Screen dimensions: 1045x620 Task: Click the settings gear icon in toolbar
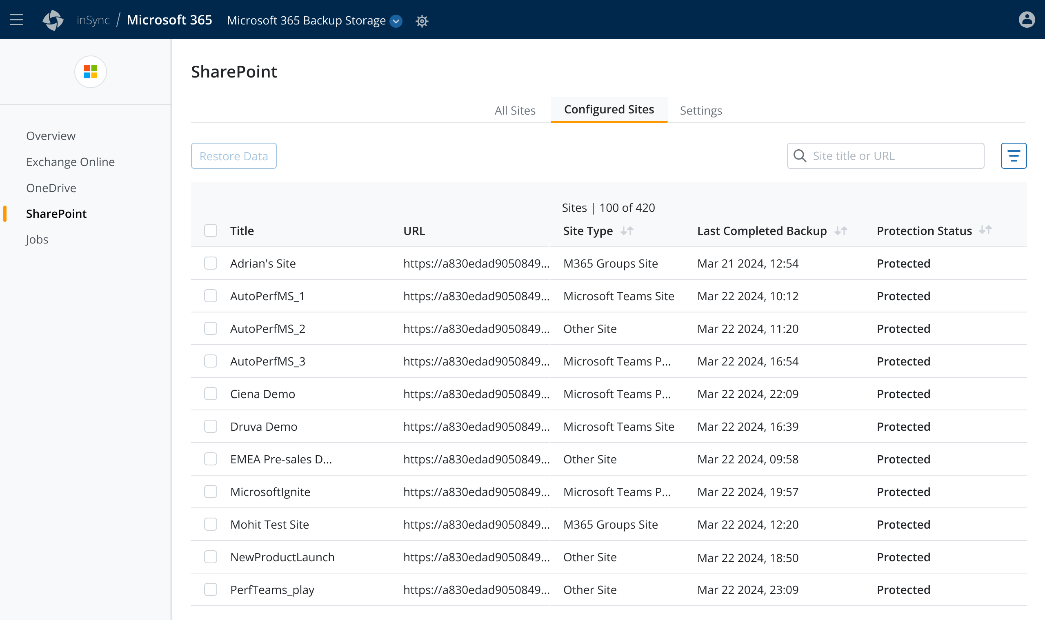click(x=422, y=21)
